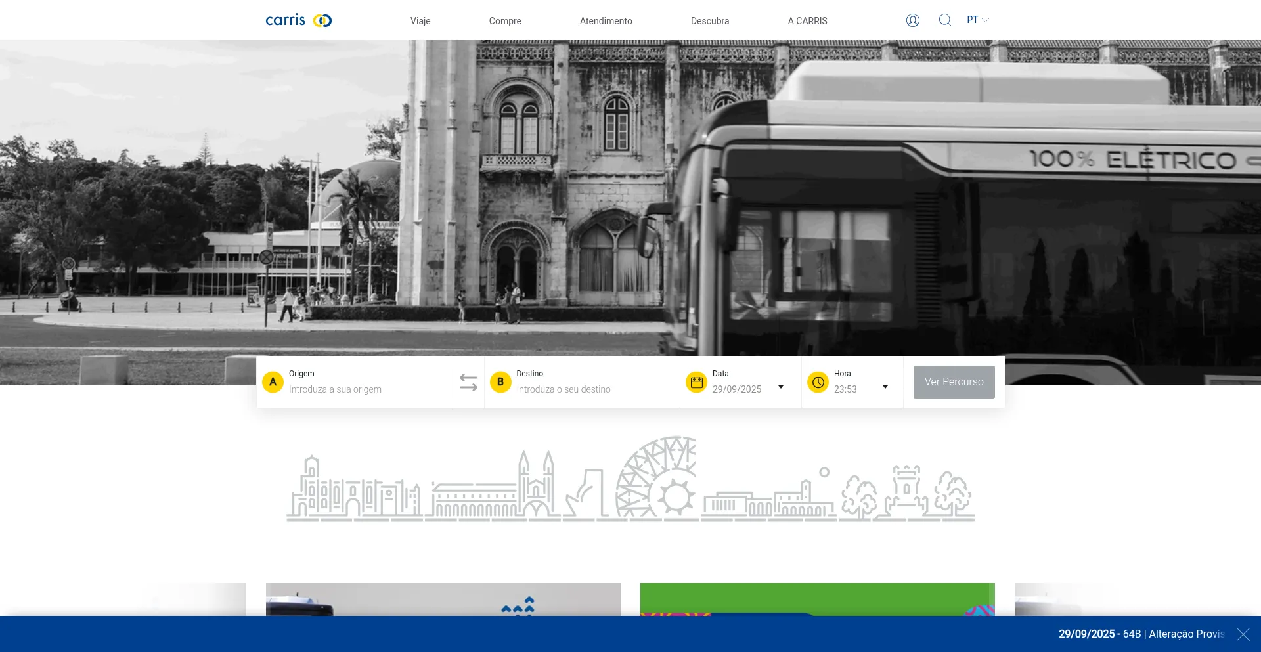Select the 23:53 time value
1261x652 pixels.
845,389
